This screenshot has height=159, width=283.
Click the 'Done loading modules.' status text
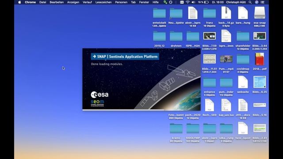coord(107,64)
